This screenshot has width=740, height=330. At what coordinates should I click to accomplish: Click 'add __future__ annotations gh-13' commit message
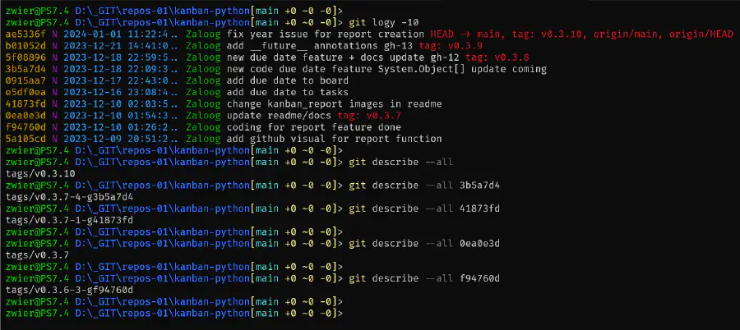point(320,46)
